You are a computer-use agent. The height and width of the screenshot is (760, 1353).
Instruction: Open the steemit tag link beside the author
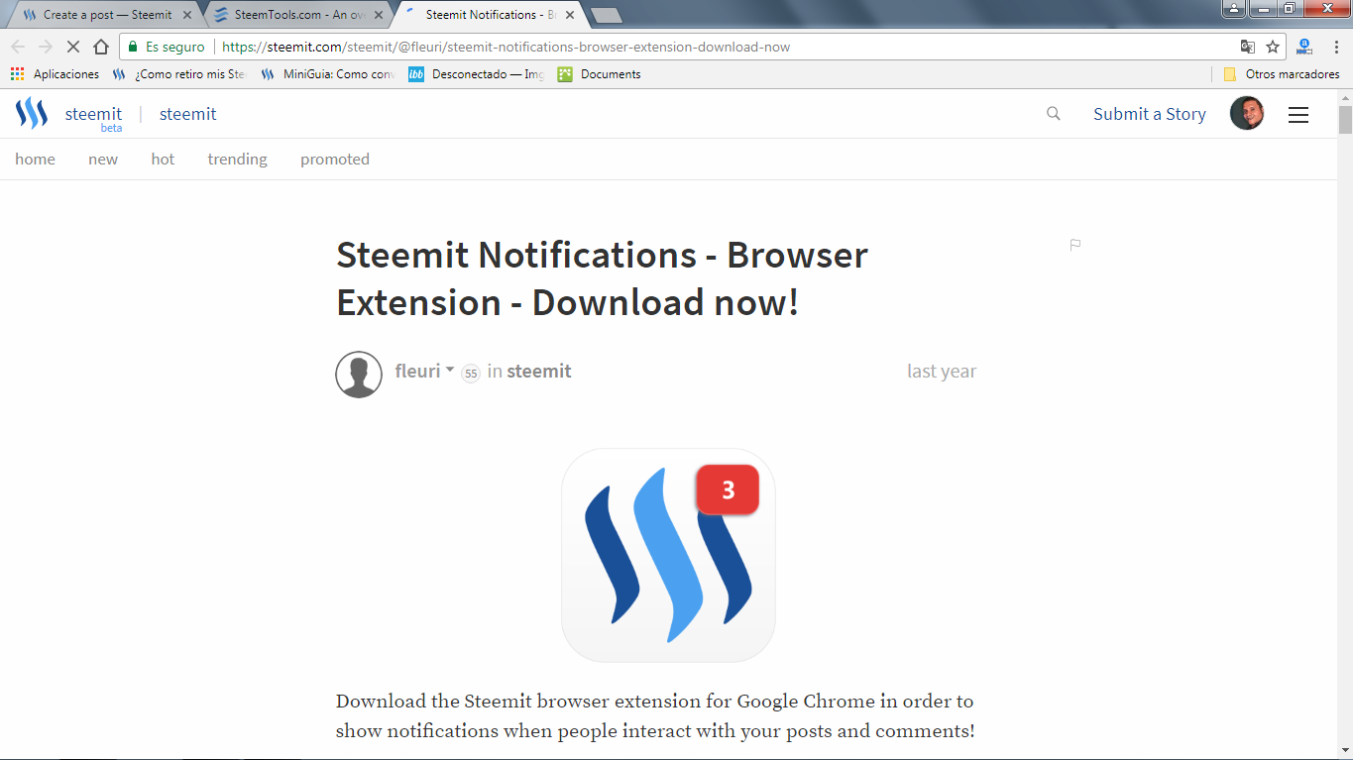point(539,372)
